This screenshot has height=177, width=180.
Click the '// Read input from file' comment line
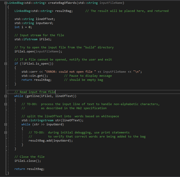pos(35,92)
